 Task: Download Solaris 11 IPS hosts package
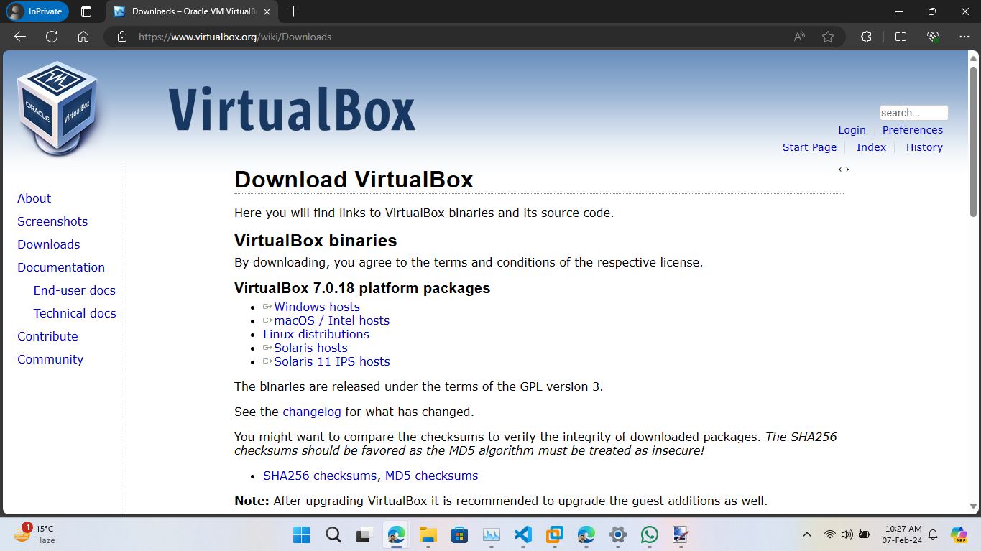(x=332, y=361)
